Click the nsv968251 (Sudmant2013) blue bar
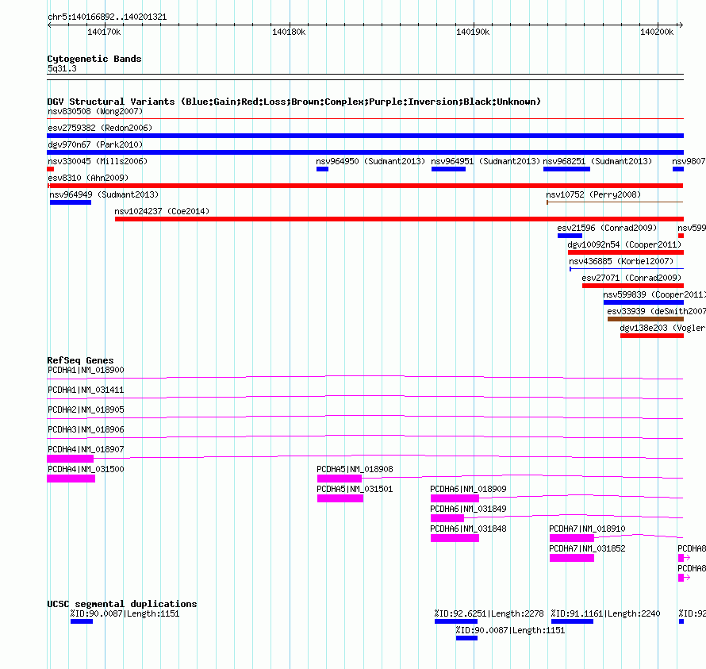This screenshot has height=669, width=706. pyautogui.click(x=566, y=169)
